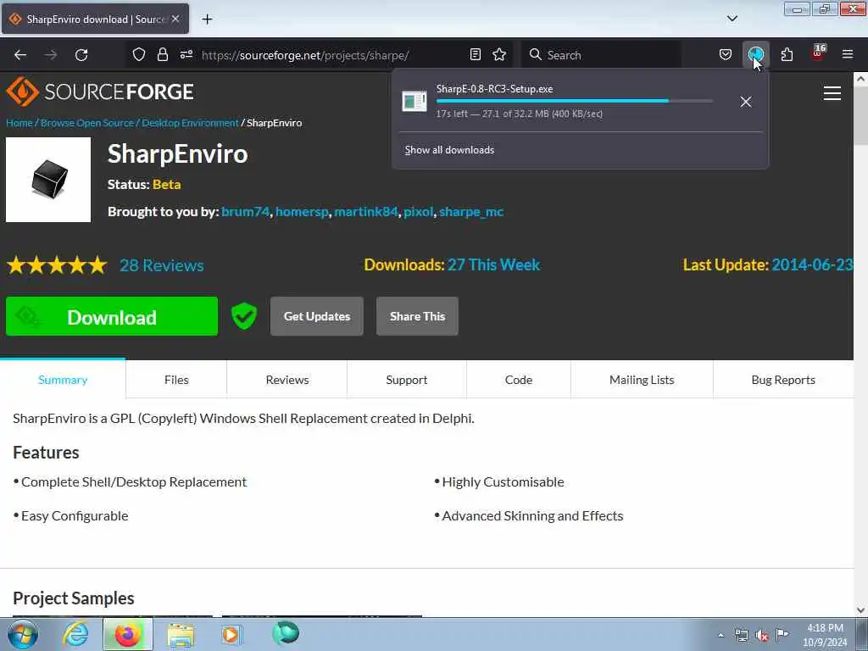Open the Code tab
Viewport: 868px width, 651px height.
coord(519,380)
